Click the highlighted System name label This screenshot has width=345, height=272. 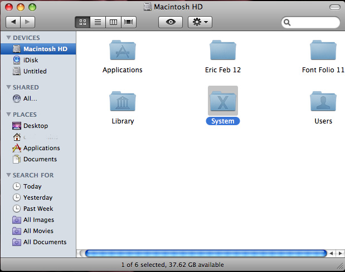223,121
